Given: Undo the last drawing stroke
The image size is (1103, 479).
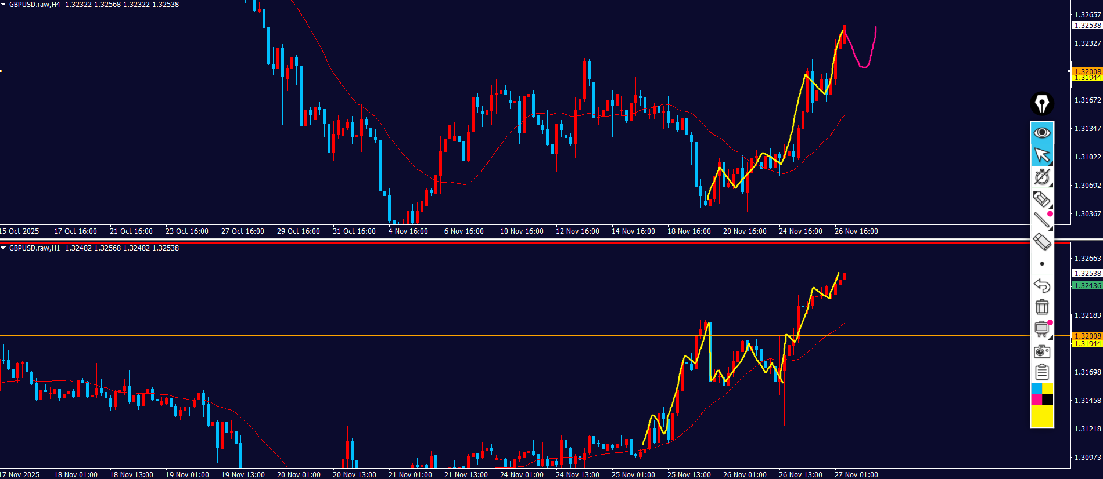Looking at the screenshot, I should click(1042, 285).
